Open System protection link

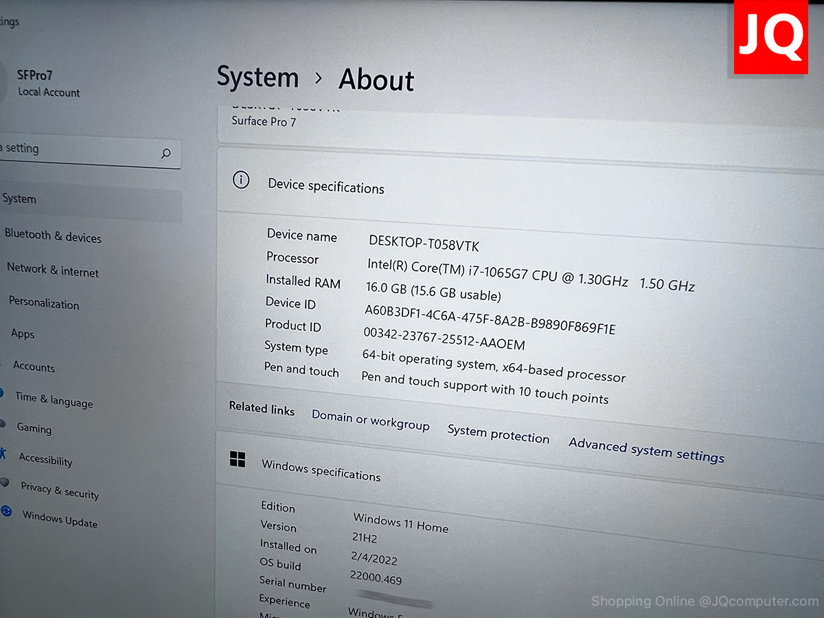(x=499, y=434)
